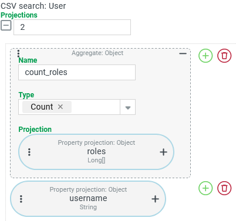Collapse the Projections list with minus box
The width and height of the screenshot is (236, 221).
pos(6,25)
